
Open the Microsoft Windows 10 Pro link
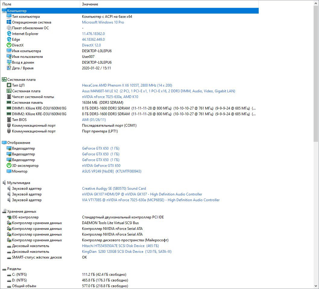[103, 22]
